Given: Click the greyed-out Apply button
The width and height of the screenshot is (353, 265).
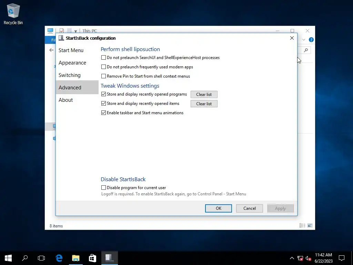Looking at the screenshot, I should (281, 208).
